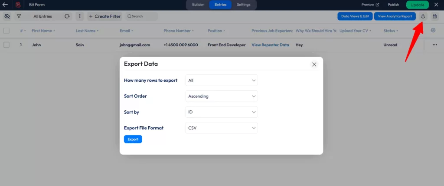Check the box for John's entry
This screenshot has width=444, height=186.
[x=7, y=45]
